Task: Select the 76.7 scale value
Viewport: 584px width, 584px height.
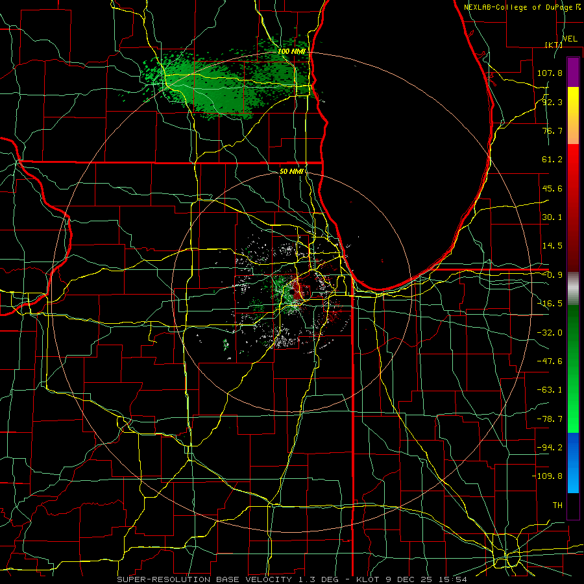Action: [x=552, y=130]
